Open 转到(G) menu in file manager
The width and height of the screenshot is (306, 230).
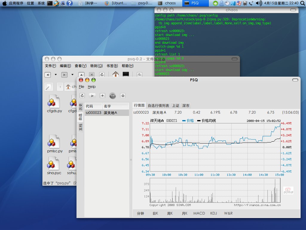tap(97, 66)
